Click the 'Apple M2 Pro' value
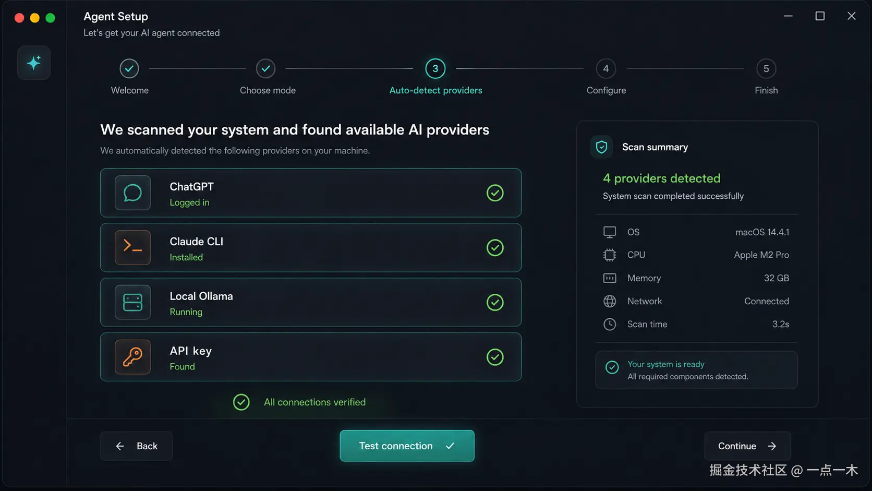The image size is (872, 491). pos(761,255)
